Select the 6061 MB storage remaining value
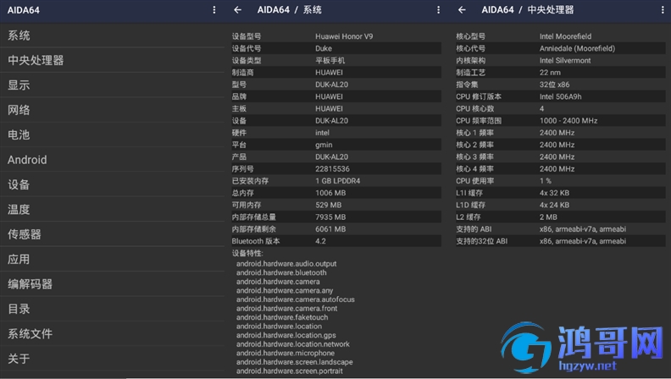This screenshot has height=379, width=671. 330,229
